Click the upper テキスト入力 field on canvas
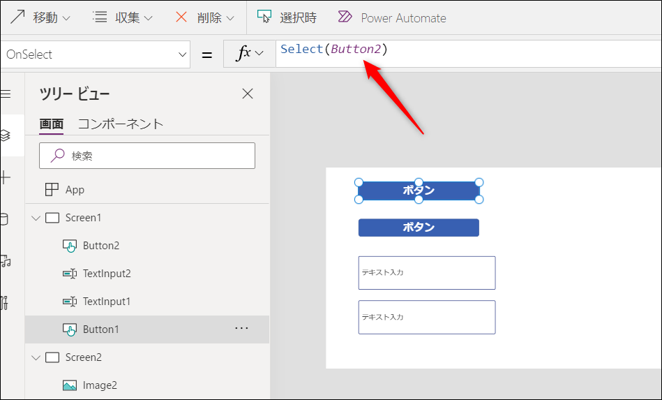The image size is (662, 400). click(427, 273)
